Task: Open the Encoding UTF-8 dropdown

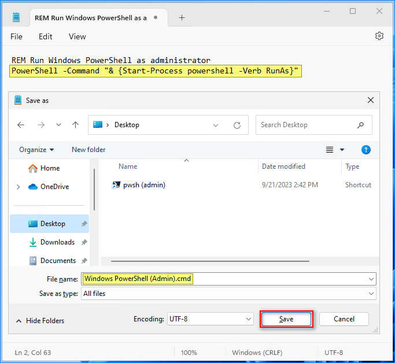Action: click(210, 319)
